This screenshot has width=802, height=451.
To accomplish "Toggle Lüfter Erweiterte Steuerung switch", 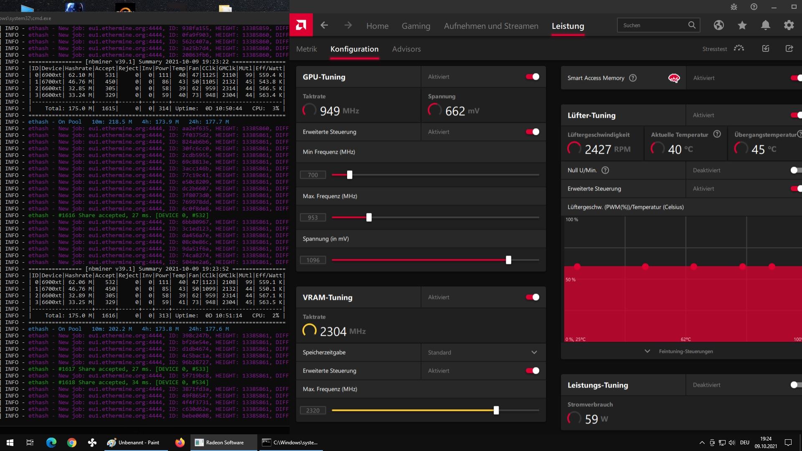I will tap(797, 189).
